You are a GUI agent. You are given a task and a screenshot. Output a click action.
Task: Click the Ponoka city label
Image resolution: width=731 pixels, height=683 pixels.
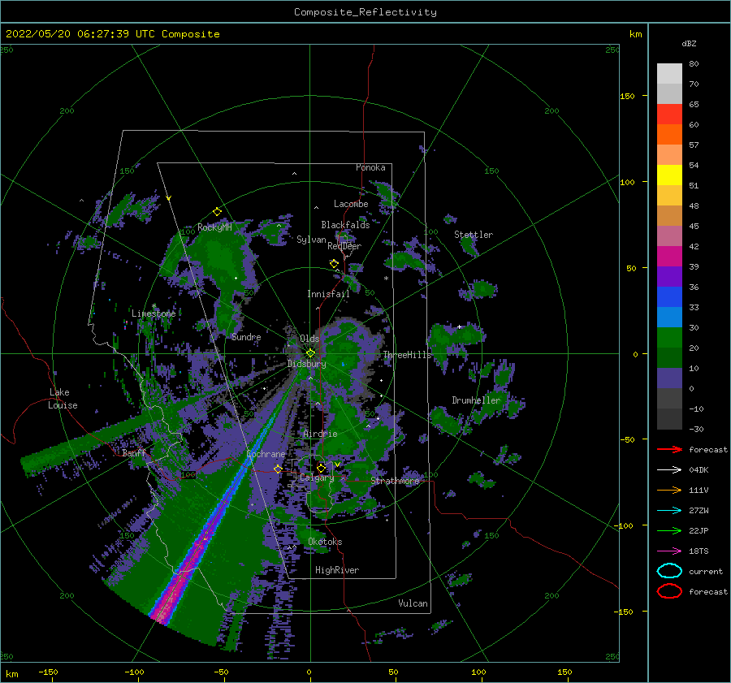pos(370,167)
